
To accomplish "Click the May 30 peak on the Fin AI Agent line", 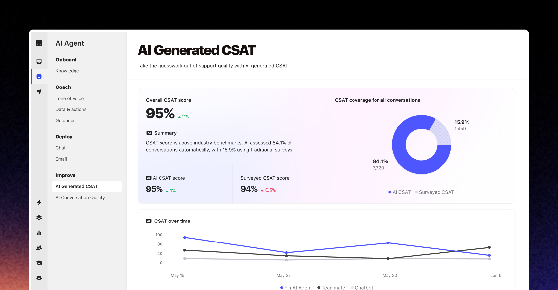I will point(388,243).
